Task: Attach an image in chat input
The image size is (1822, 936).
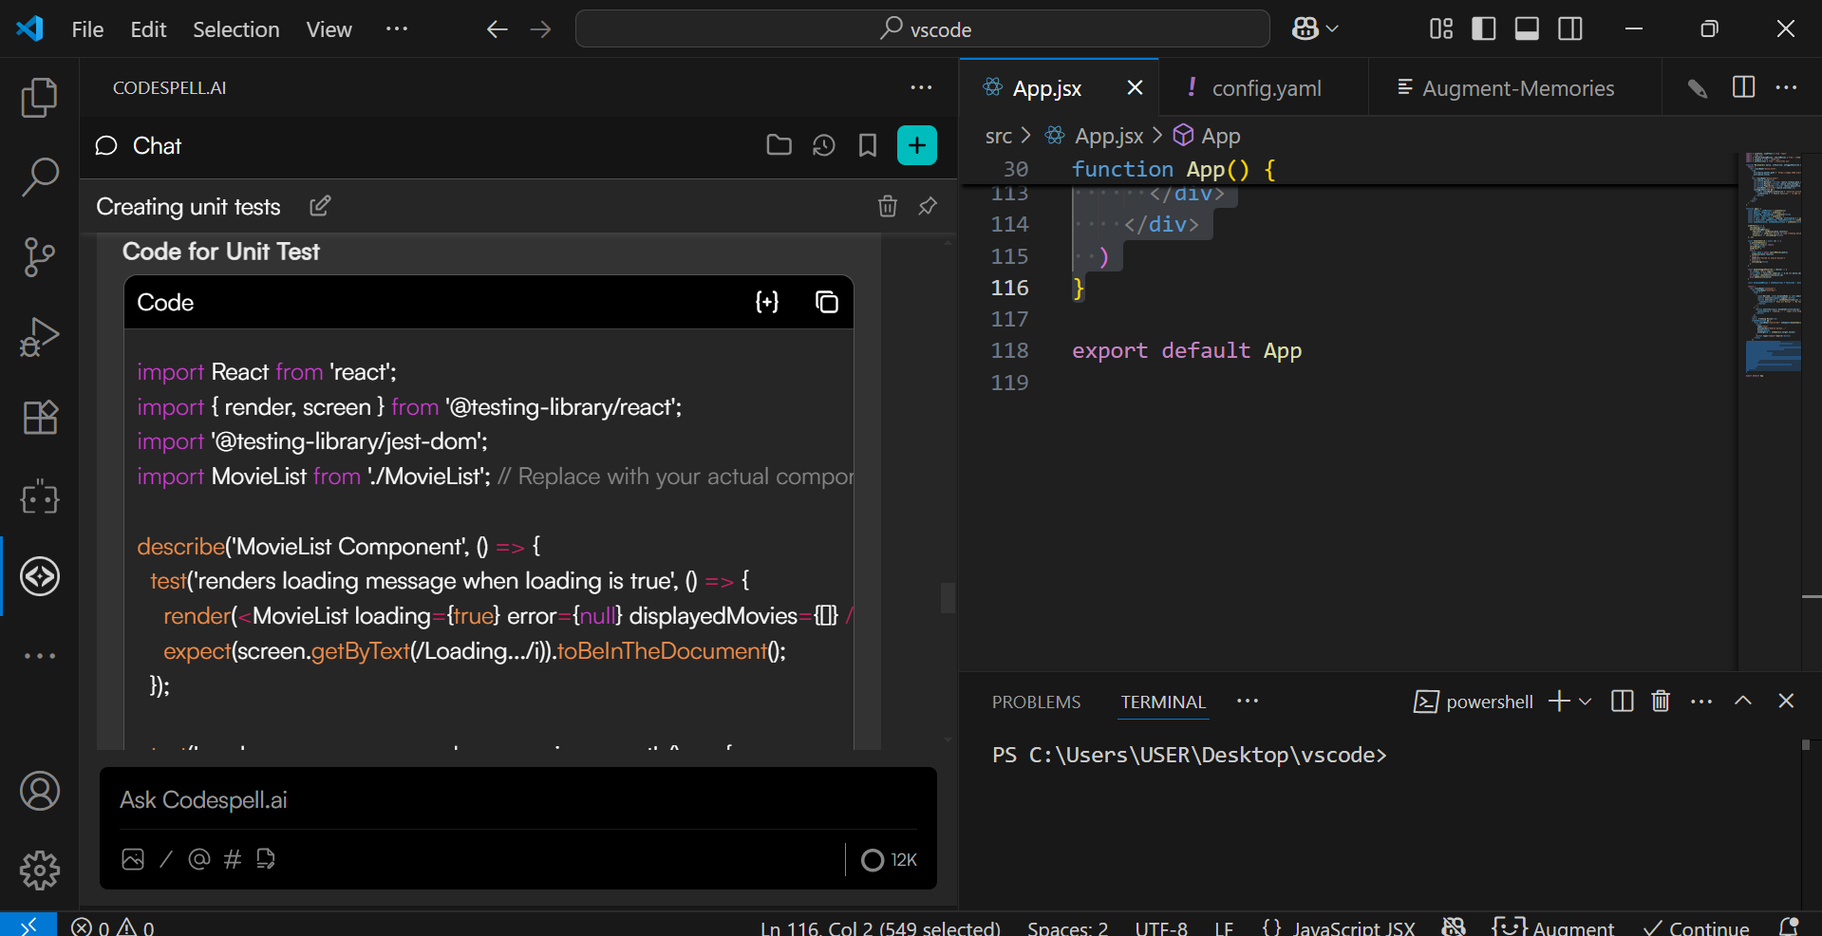Action: 133,859
